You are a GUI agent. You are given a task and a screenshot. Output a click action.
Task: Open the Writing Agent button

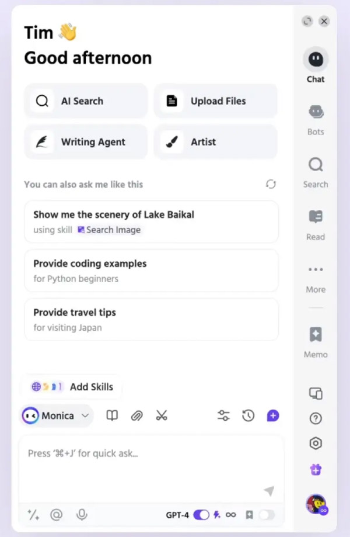coord(86,142)
